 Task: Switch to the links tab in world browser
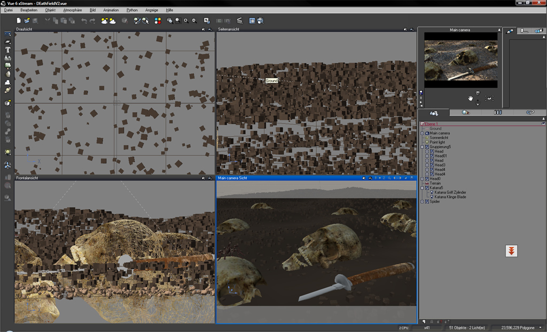pos(529,113)
